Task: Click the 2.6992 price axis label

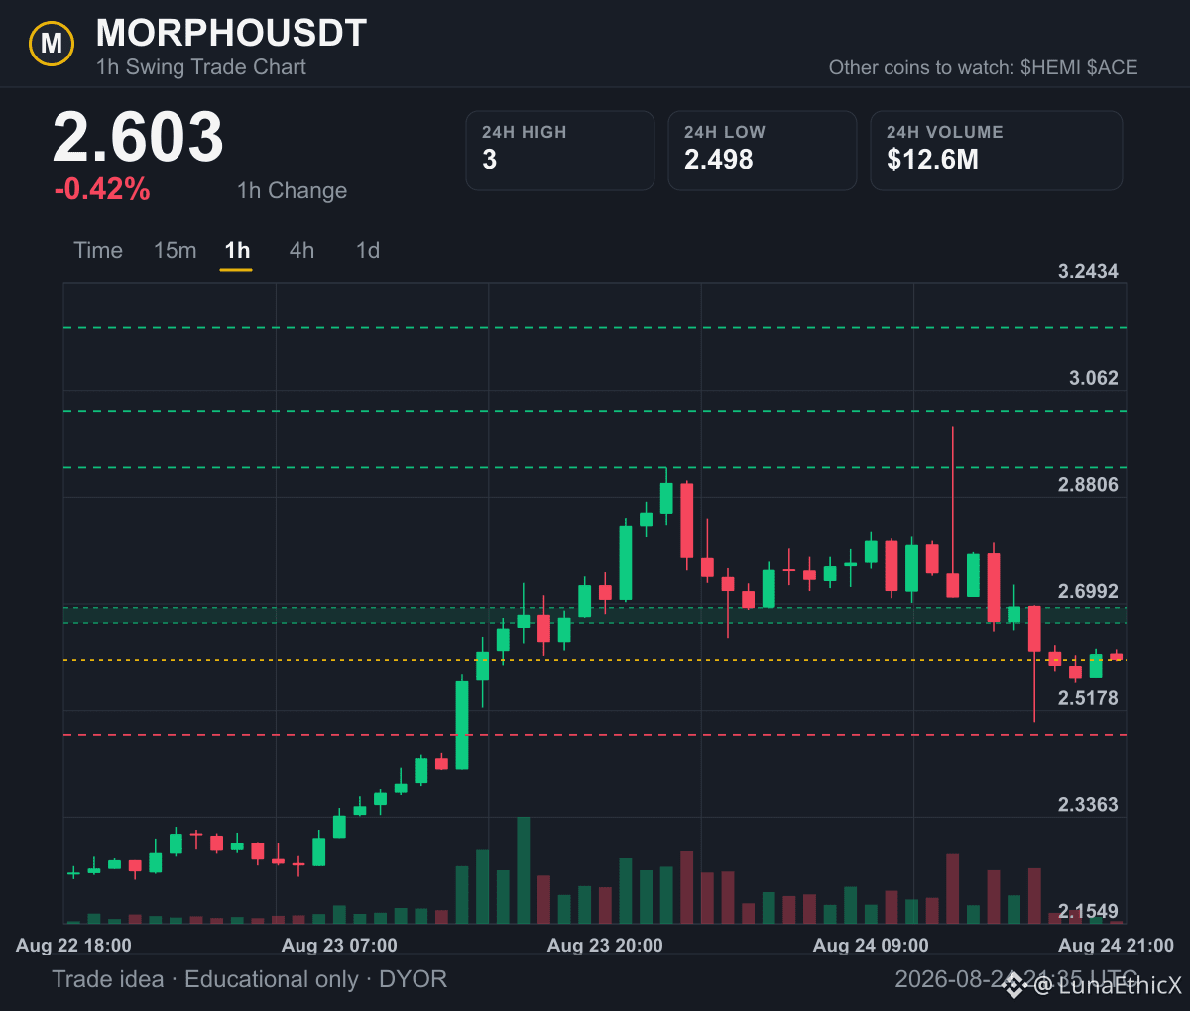Action: click(x=1088, y=591)
